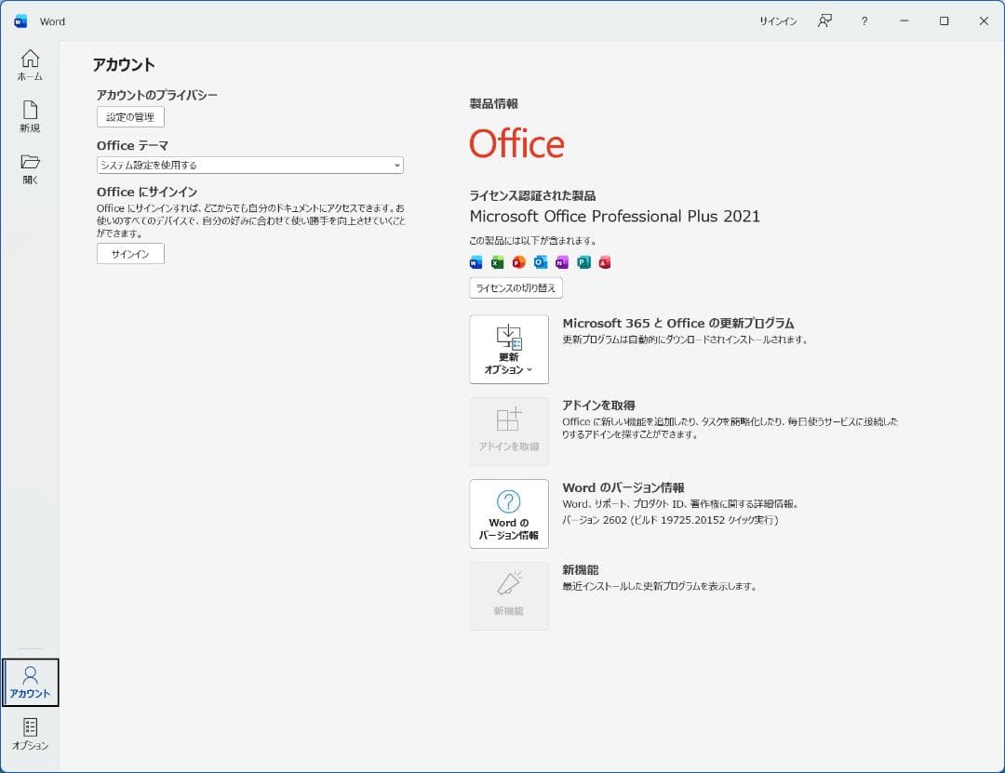Click the Publisher product icon
This screenshot has width=1005, height=773.
pos(583,262)
